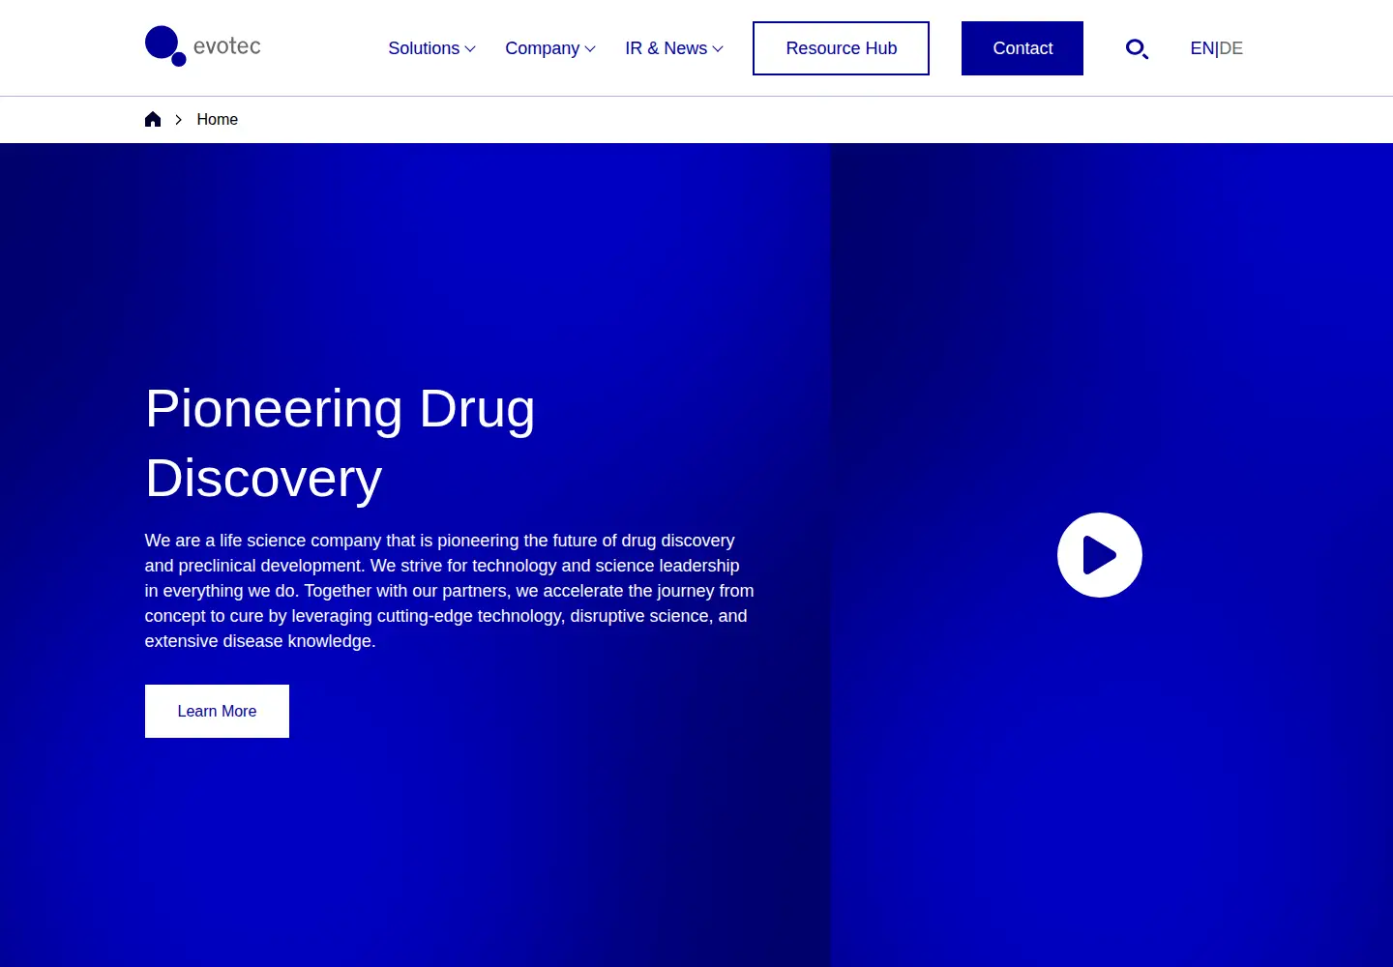Expand the Solutions menu
This screenshot has width=1393, height=967.
pyautogui.click(x=431, y=48)
